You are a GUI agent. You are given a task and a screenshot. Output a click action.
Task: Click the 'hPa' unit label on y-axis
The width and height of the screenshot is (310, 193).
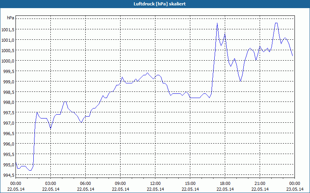tap(10, 18)
